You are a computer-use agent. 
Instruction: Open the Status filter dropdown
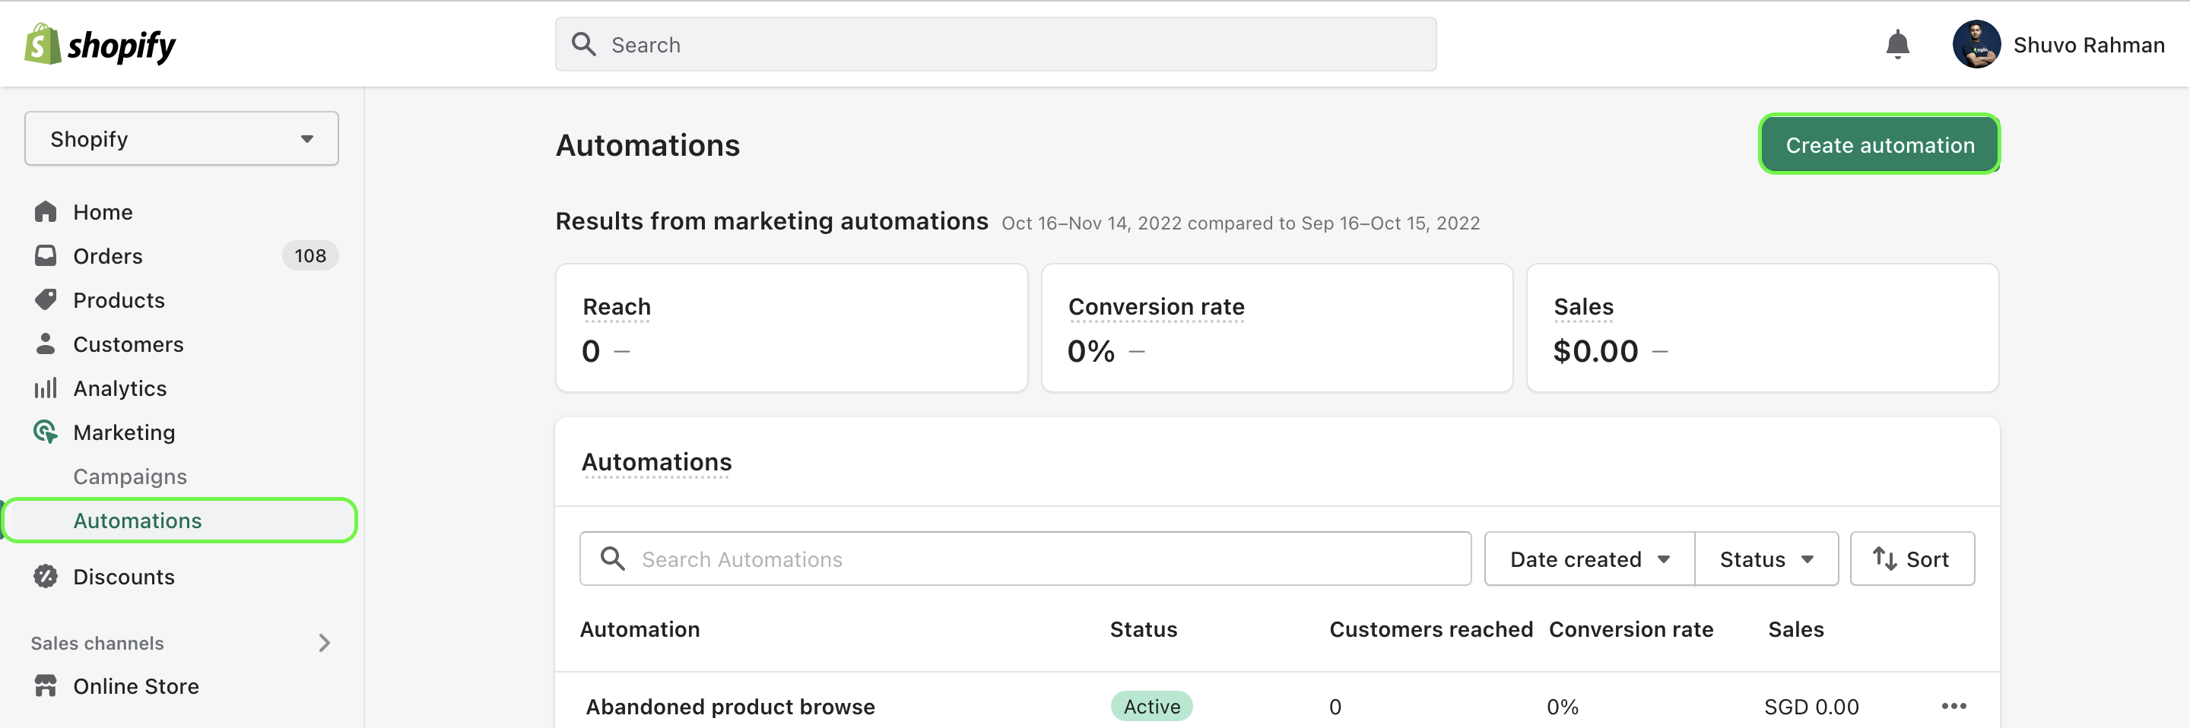1766,559
